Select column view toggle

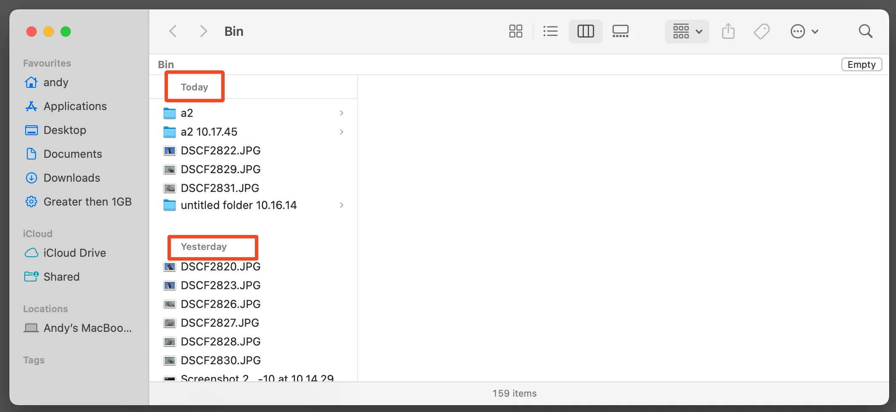click(585, 31)
